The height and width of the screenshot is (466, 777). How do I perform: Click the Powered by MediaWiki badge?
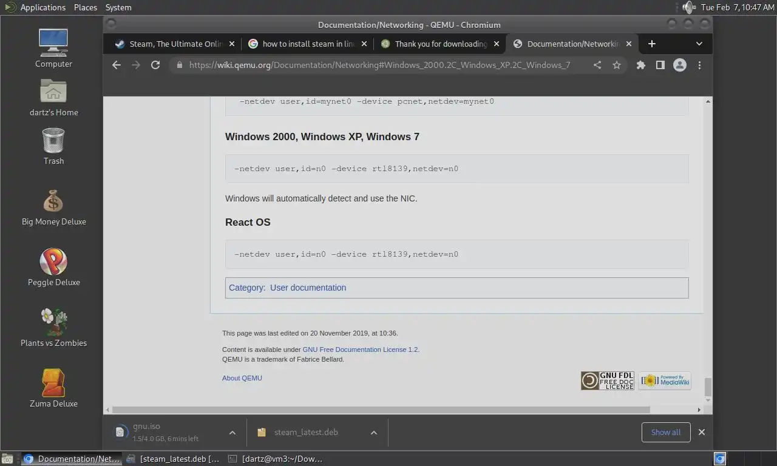point(665,380)
